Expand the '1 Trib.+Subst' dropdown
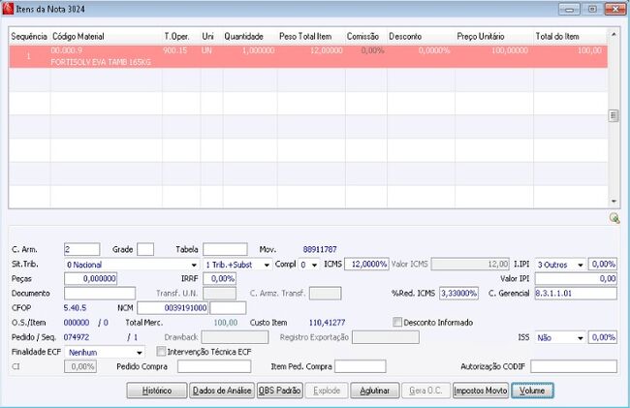 (267, 265)
